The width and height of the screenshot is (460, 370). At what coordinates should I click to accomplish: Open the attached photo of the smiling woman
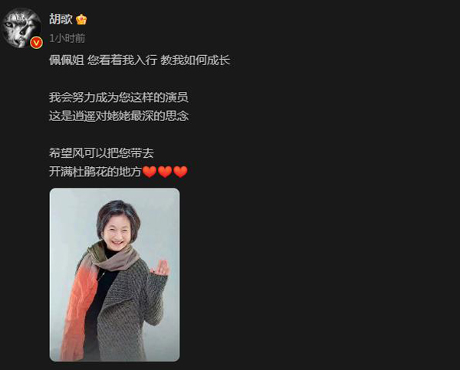[114, 275]
